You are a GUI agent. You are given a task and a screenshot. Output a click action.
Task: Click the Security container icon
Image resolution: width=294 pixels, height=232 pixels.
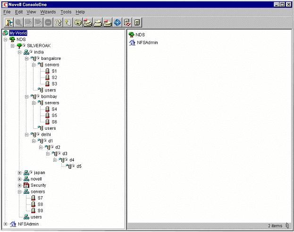coord(26,185)
